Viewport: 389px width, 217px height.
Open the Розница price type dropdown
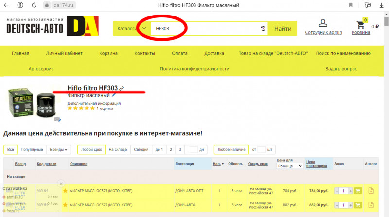coord(290,166)
